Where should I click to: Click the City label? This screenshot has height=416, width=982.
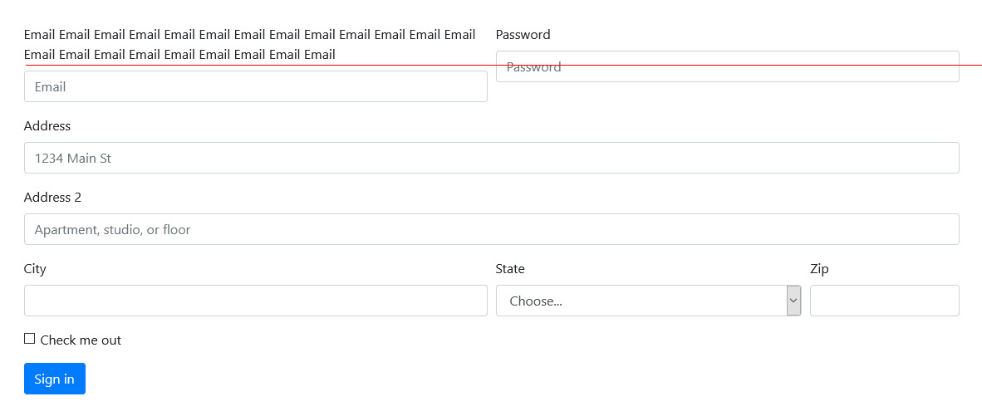pyautogui.click(x=35, y=269)
